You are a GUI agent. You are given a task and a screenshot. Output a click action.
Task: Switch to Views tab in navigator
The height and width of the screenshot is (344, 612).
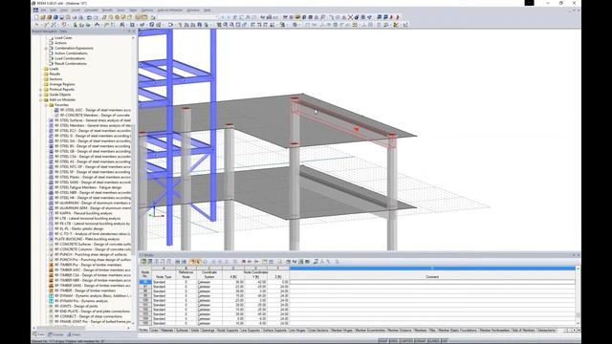(74, 334)
